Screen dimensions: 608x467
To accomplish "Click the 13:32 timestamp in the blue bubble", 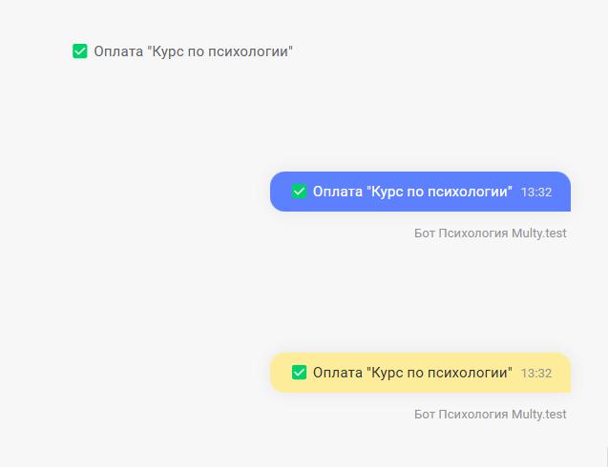I will [536, 193].
